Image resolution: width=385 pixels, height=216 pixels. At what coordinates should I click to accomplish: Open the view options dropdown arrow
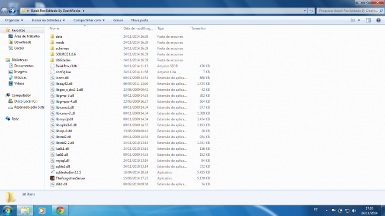pos(359,20)
